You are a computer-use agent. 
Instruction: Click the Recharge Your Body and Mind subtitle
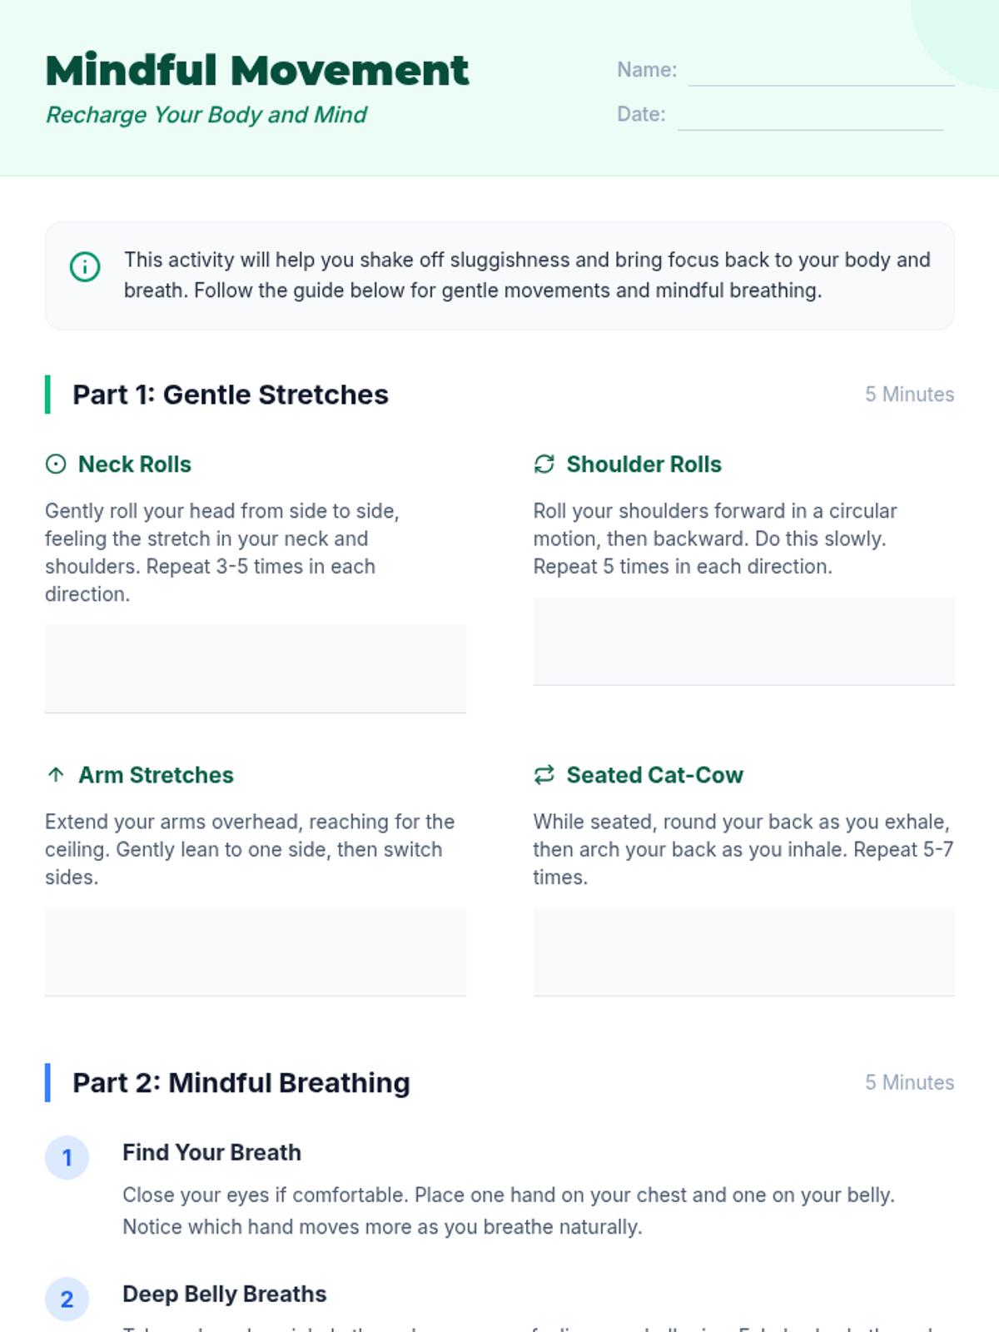pyautogui.click(x=206, y=115)
